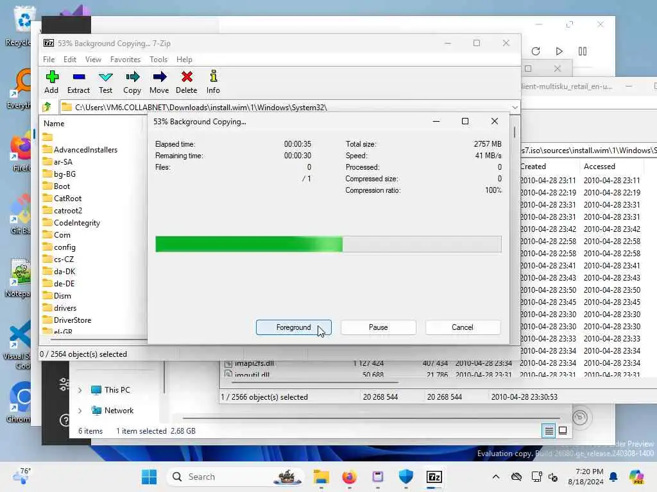Click the Info toolbar icon
Viewport: 657px width, 492px height.
pos(213,82)
